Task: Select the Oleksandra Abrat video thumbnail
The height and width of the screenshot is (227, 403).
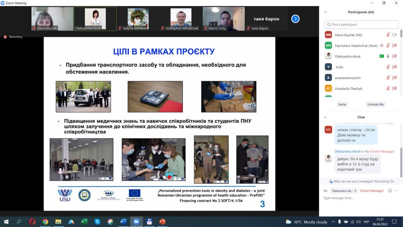Action: 95,19
